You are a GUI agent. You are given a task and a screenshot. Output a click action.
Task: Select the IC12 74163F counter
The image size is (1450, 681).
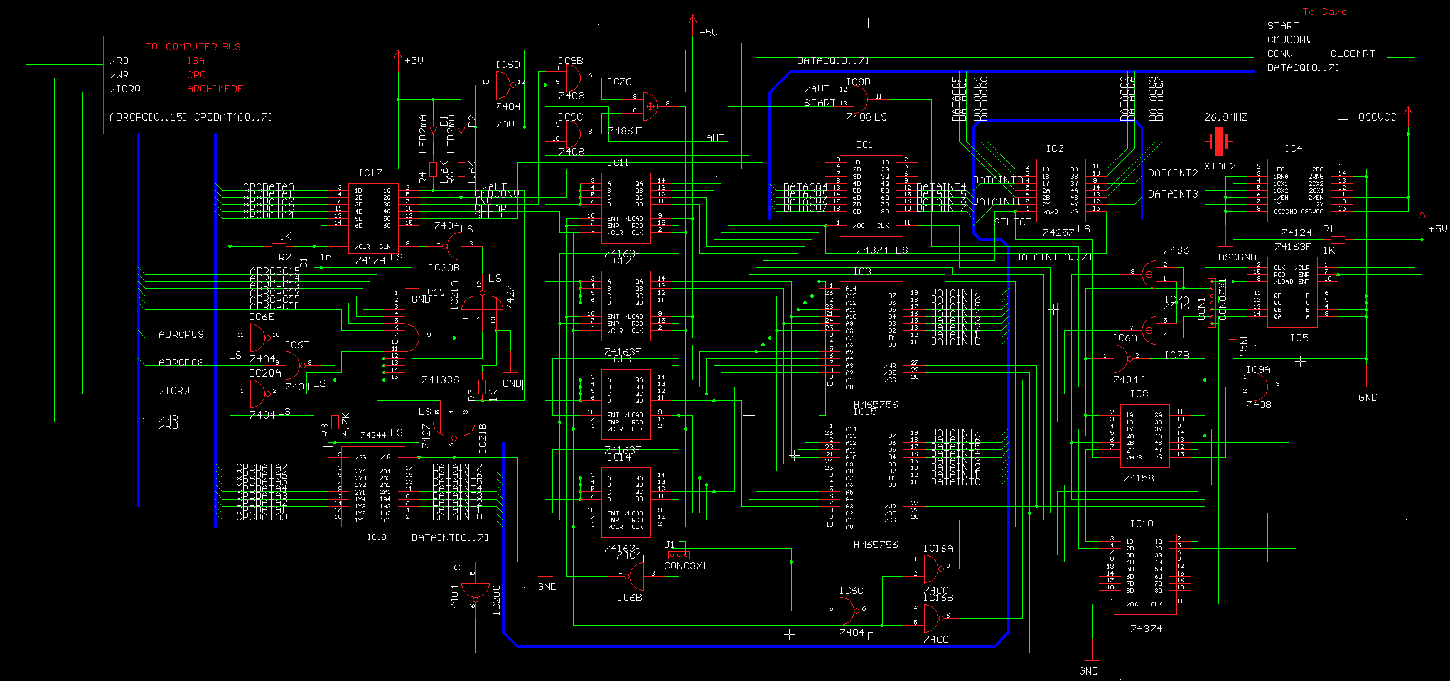click(x=626, y=305)
